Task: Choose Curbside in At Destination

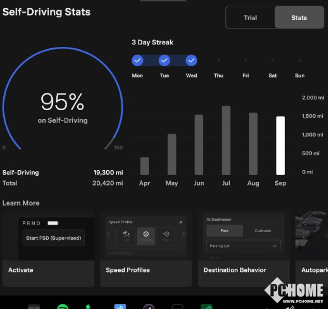Action: pos(262,230)
